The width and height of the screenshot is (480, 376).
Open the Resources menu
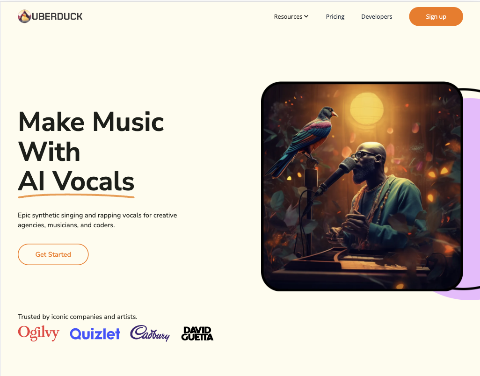[291, 16]
